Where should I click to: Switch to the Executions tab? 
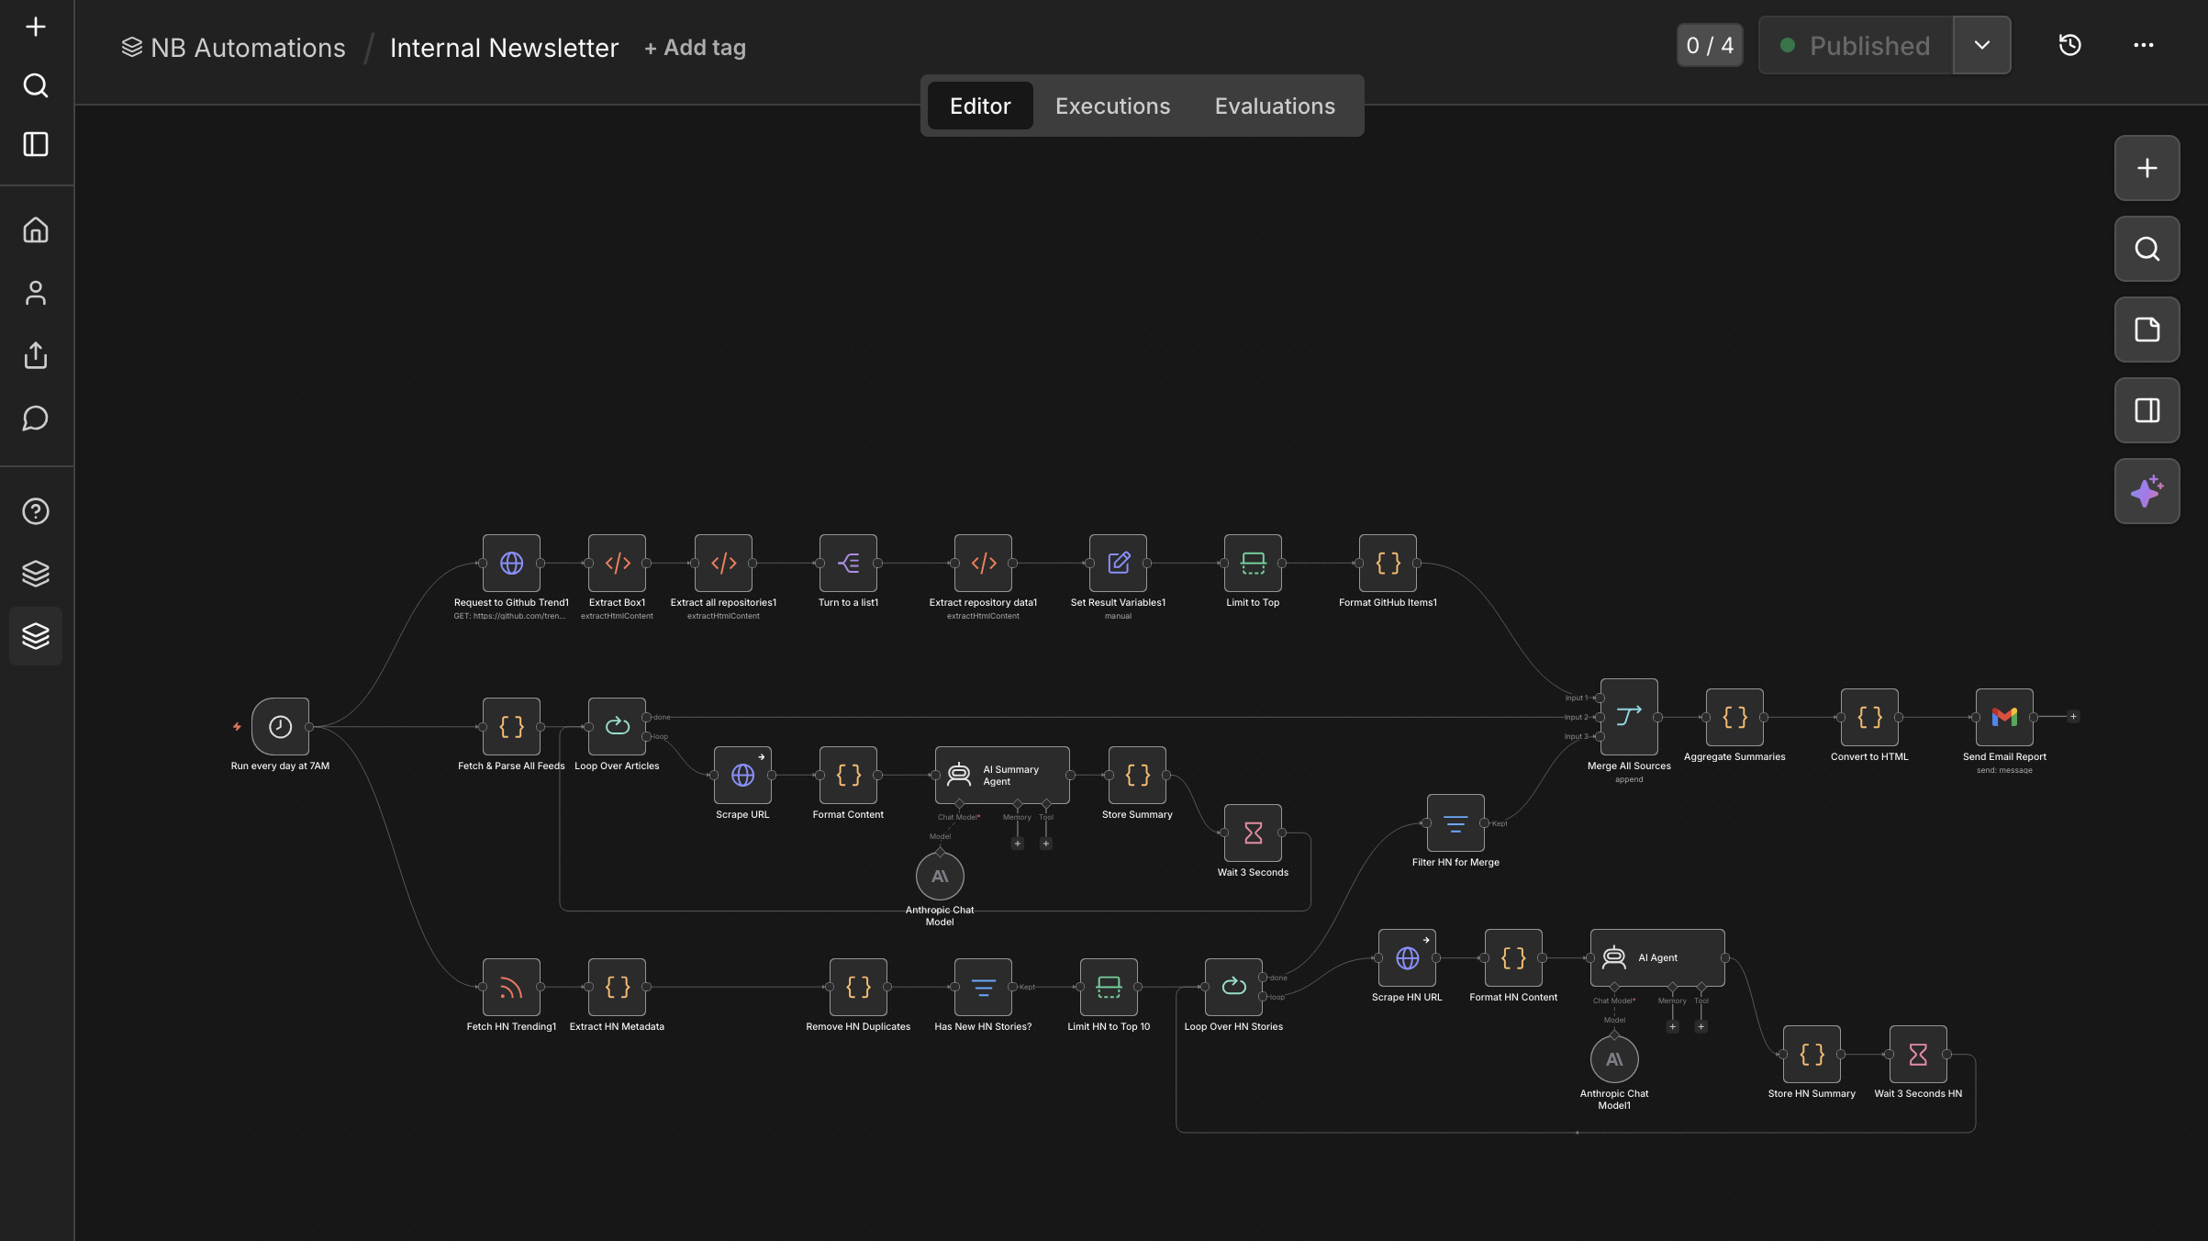click(x=1111, y=106)
